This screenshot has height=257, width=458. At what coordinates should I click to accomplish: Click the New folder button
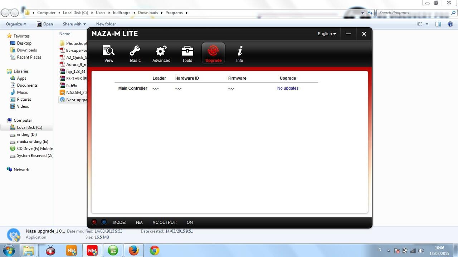106,24
